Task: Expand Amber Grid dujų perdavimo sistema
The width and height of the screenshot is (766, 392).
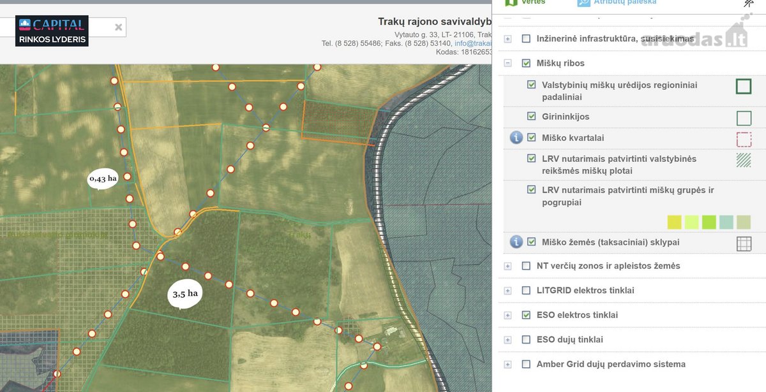Action: point(508,365)
